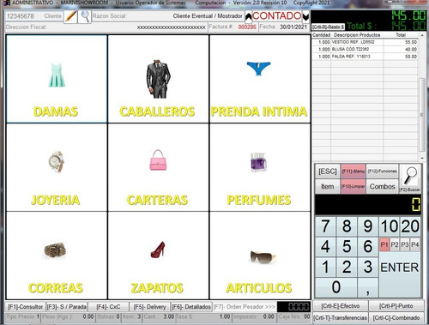Screen dimensions: 429x325
Task: Select the CORREAS belt category
Action: coord(57,256)
